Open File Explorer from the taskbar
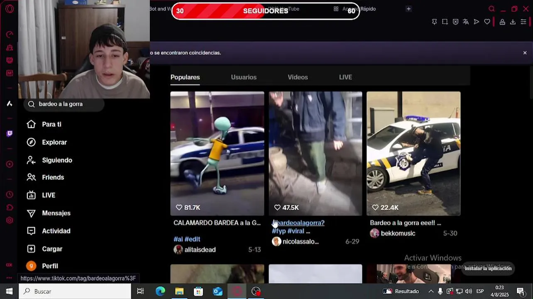The height and width of the screenshot is (299, 533). pyautogui.click(x=179, y=291)
